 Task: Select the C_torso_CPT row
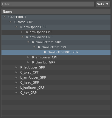point(56,72)
